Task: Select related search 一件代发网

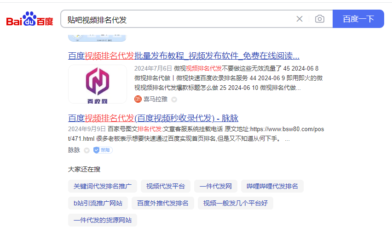Action: click(216, 186)
